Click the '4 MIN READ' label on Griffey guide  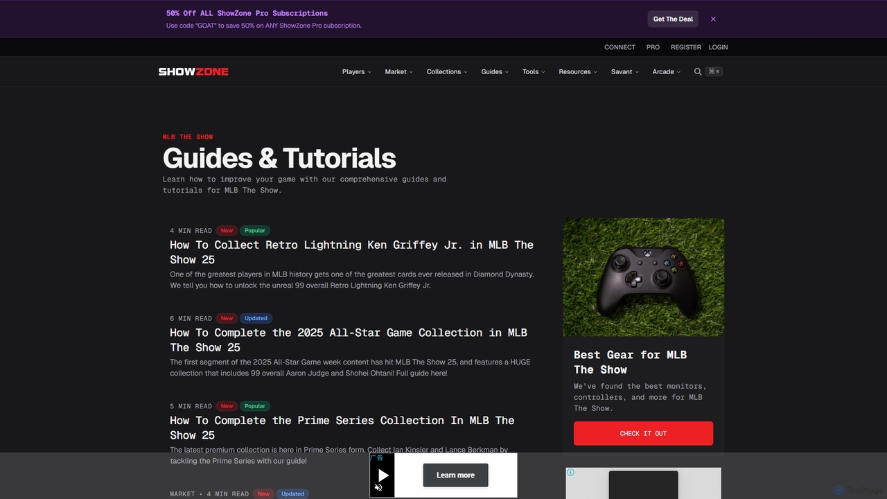(x=191, y=231)
